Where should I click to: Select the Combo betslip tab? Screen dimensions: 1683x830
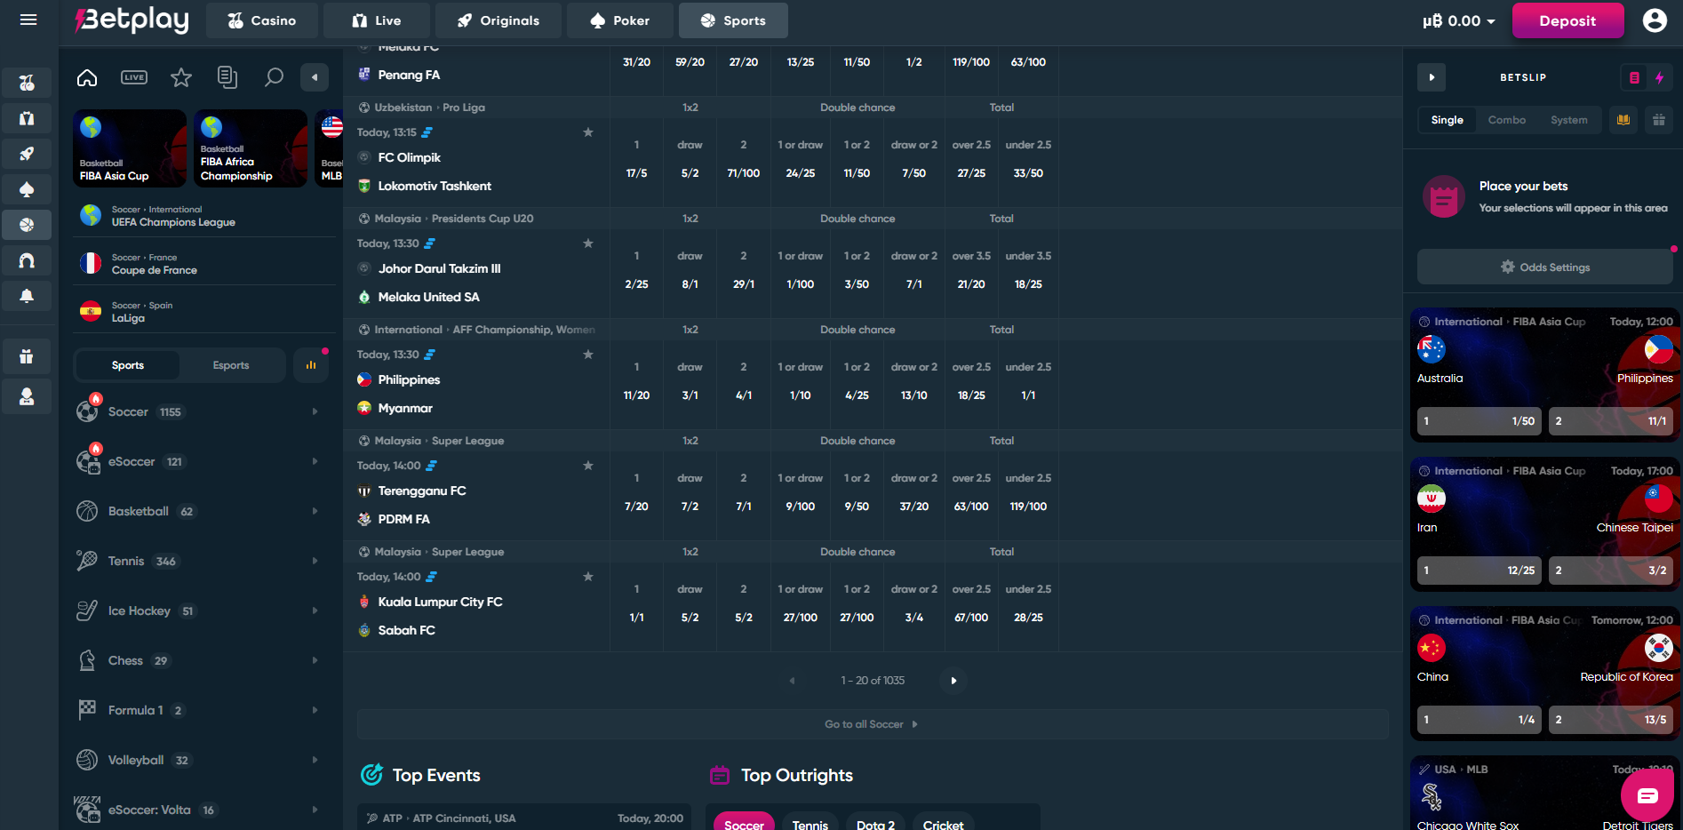tap(1507, 120)
